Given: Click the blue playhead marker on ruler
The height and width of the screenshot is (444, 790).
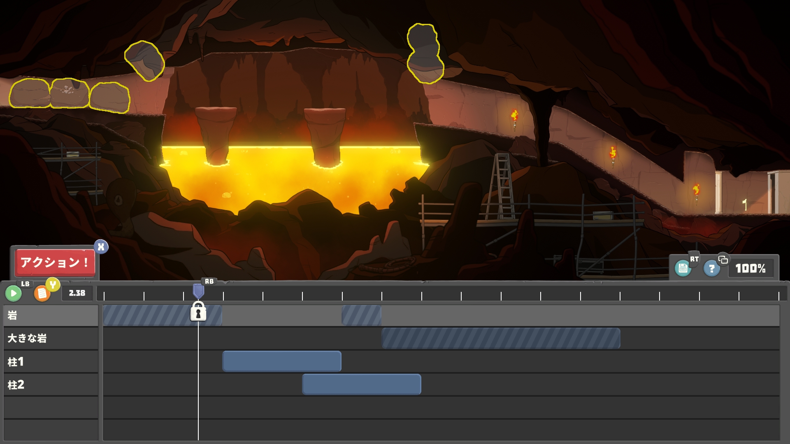Looking at the screenshot, I should tap(198, 291).
